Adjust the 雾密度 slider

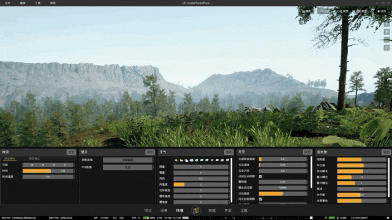click(283, 182)
